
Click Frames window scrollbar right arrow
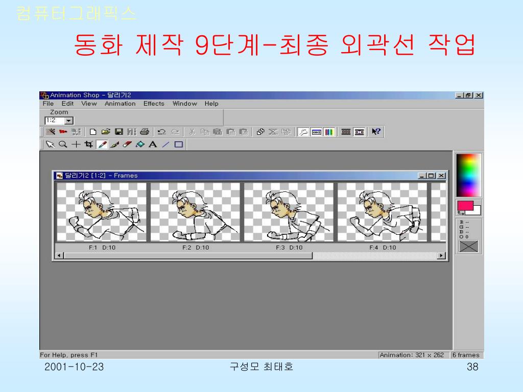point(442,256)
